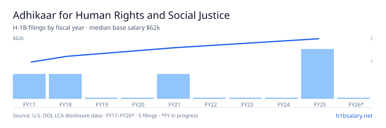Click the FY22 bar stub
The image size is (386, 128).
coord(209,98)
